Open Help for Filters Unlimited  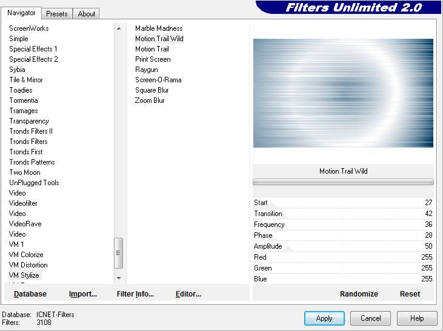(417, 318)
